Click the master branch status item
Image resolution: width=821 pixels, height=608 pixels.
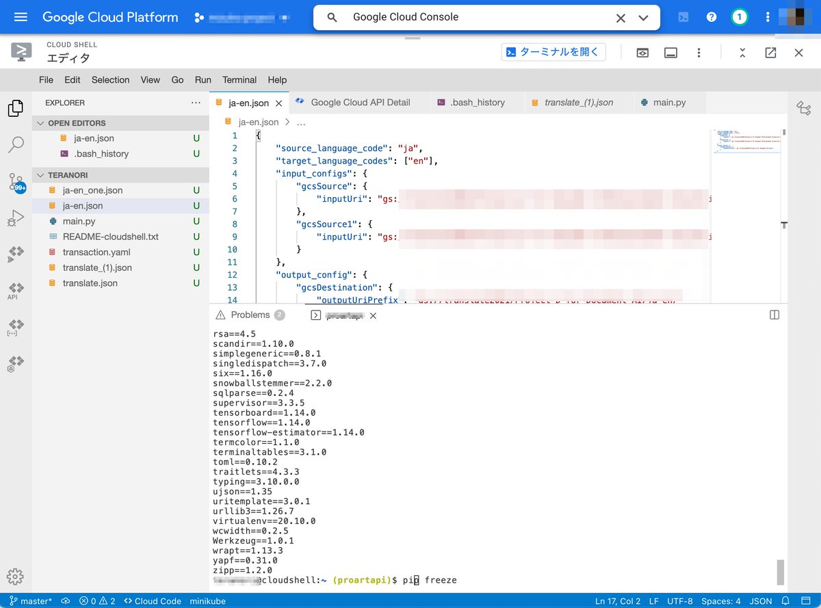[30, 601]
